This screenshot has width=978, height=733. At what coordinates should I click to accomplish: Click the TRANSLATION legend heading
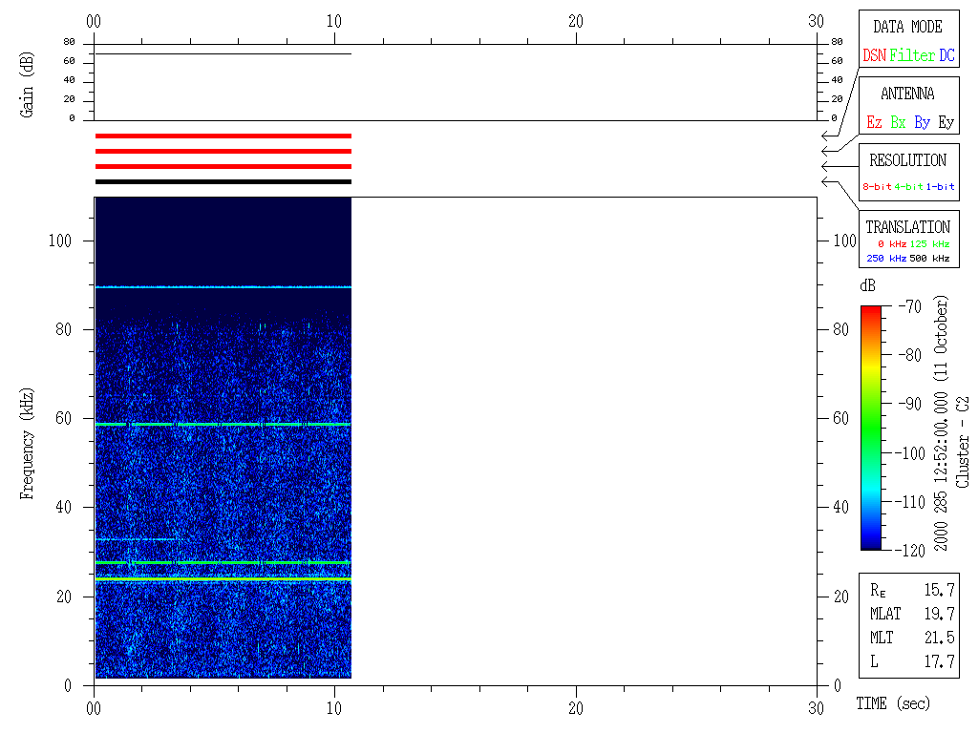pos(907,227)
